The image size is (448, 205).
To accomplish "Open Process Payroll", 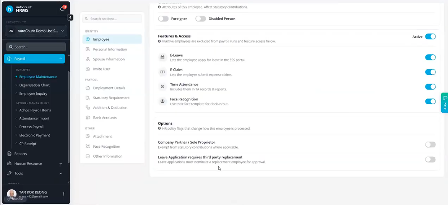I will click(31, 127).
